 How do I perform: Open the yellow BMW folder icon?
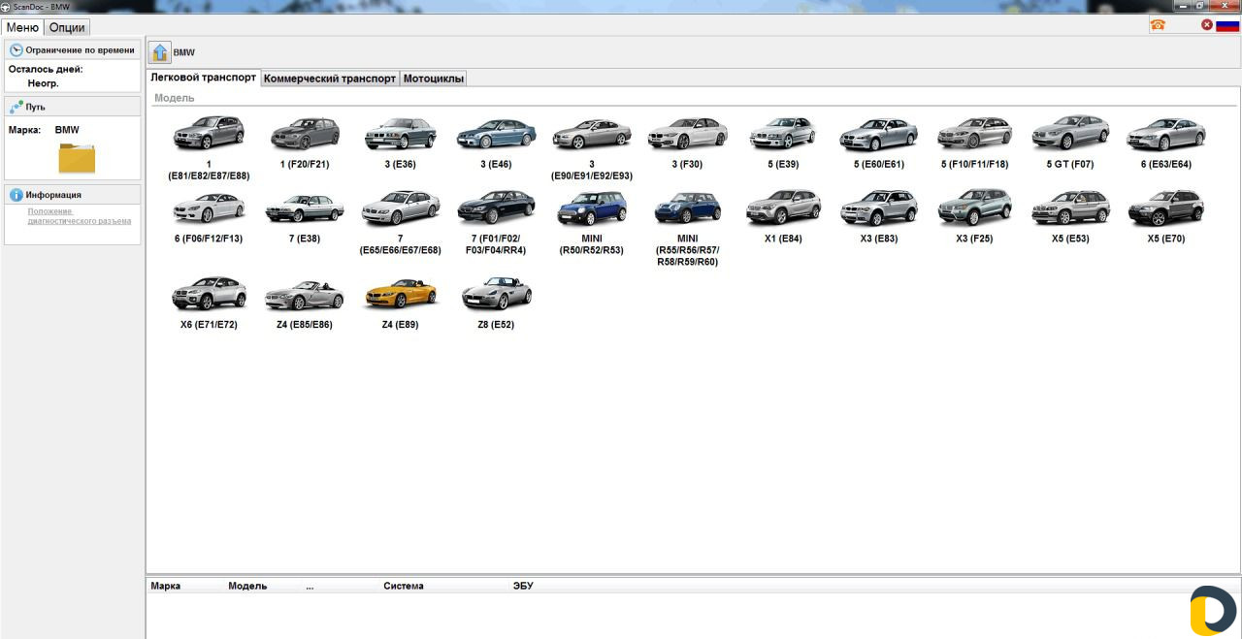tap(77, 157)
